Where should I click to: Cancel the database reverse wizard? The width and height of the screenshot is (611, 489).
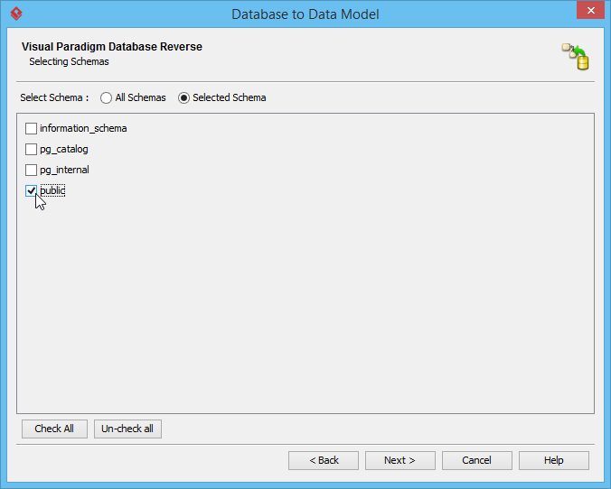(477, 461)
